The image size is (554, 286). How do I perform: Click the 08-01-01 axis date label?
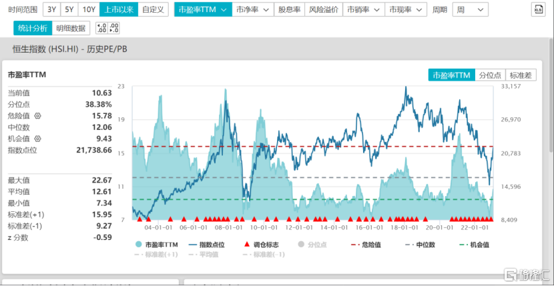tap(230, 227)
